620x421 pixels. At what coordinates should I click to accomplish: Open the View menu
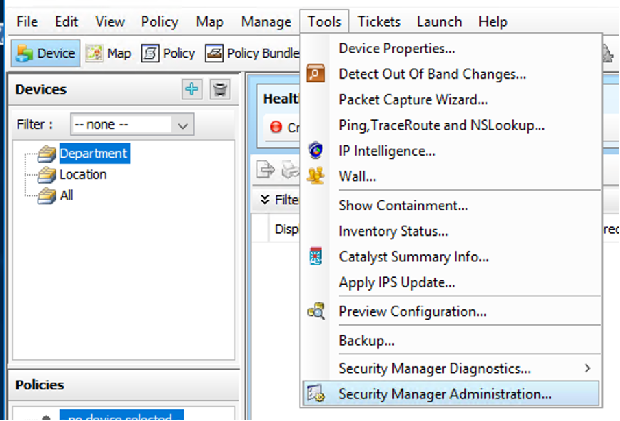tap(110, 22)
